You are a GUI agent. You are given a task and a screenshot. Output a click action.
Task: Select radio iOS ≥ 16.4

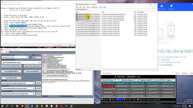138,99
